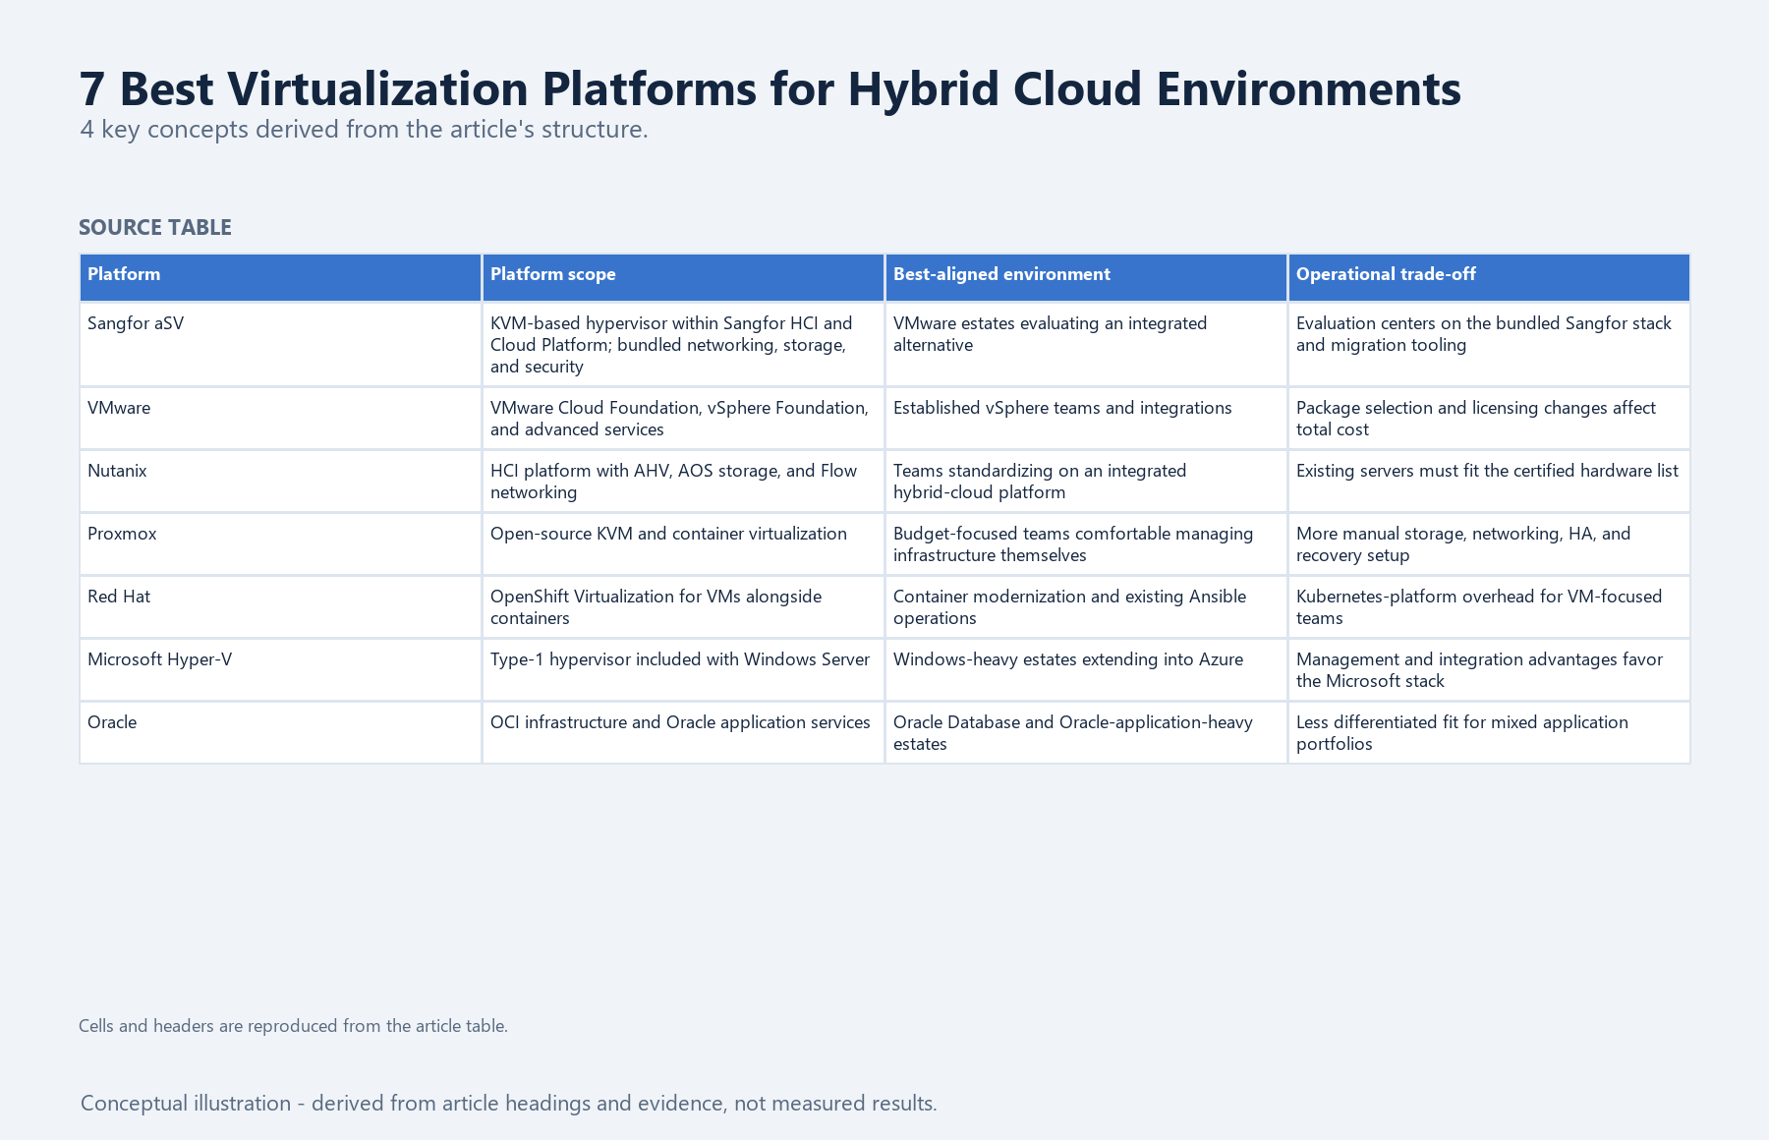
Task: Click 'HCI platform with AHV, AOS storage' cell
Action: click(683, 481)
